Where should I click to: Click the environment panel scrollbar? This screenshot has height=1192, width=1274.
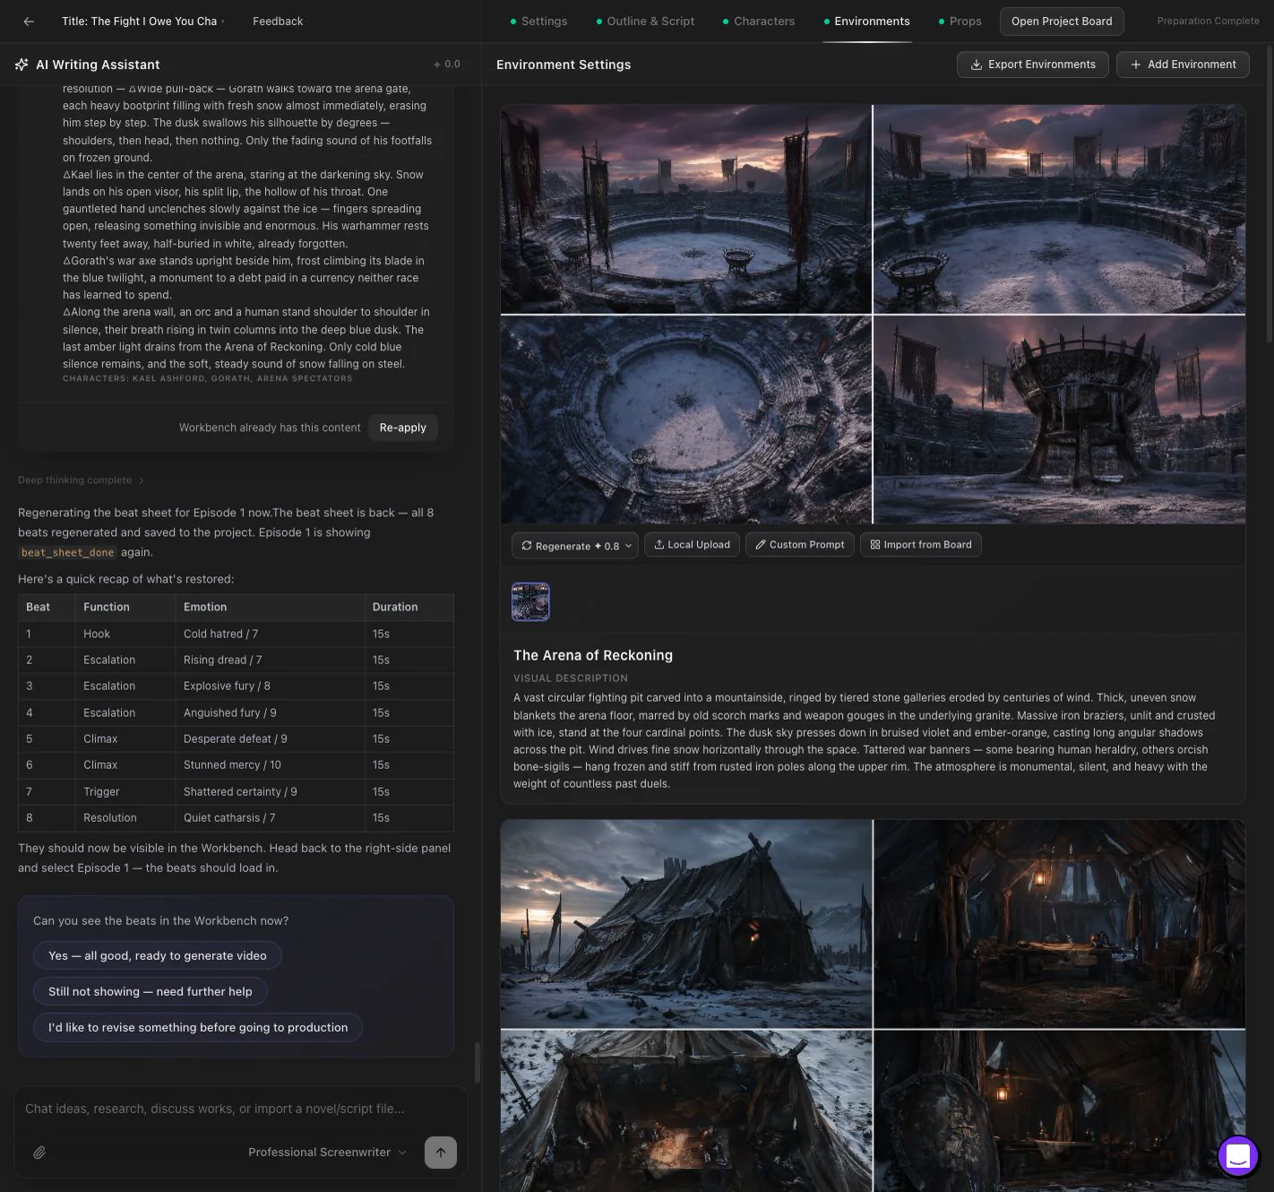pyautogui.click(x=1269, y=193)
